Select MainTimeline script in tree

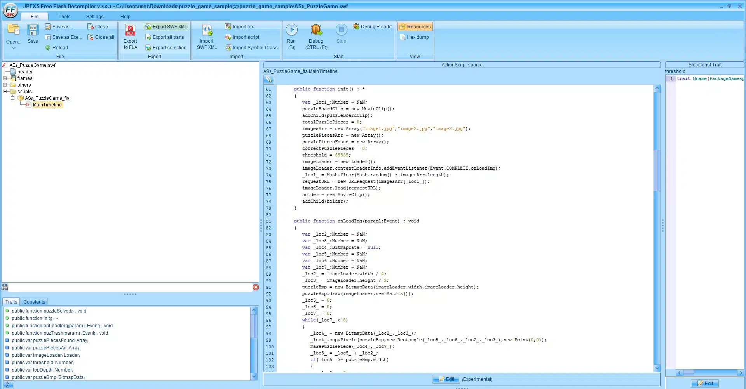click(47, 105)
